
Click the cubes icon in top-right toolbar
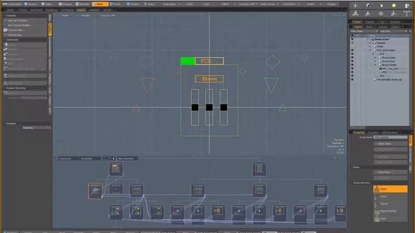(407, 5)
